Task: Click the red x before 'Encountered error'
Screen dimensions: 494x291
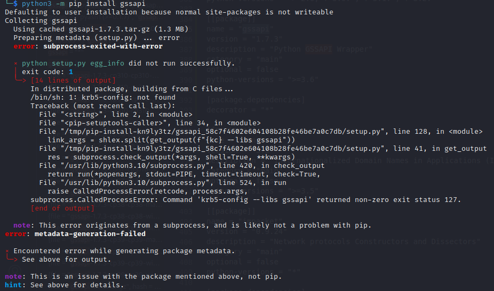Action: tap(7, 251)
